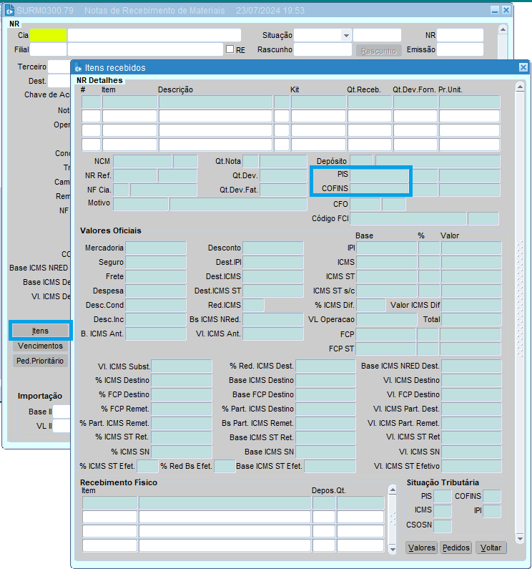The width and height of the screenshot is (532, 569).
Task: Click the Mercadoria value field
Action: [x=156, y=248]
